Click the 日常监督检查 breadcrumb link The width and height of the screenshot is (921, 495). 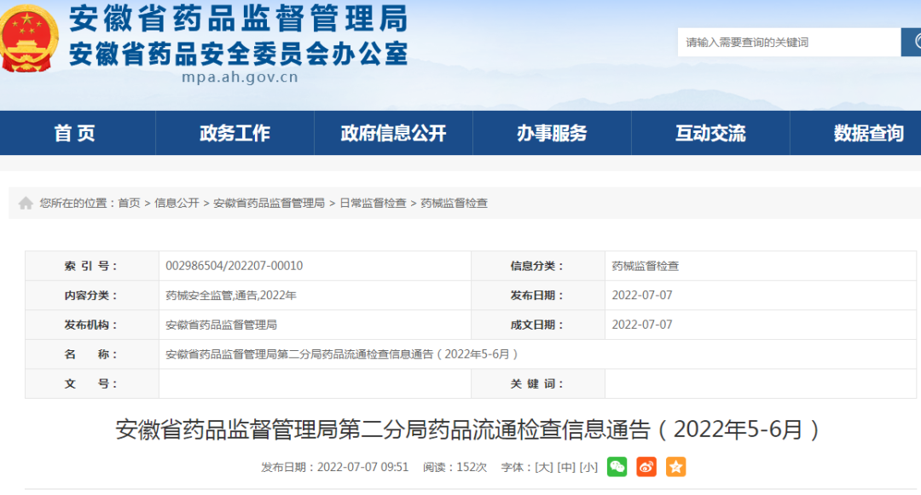point(373,204)
